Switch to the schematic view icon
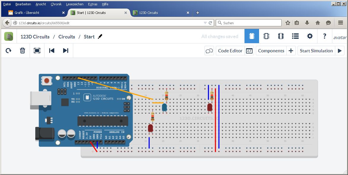 pyautogui.click(x=266, y=36)
